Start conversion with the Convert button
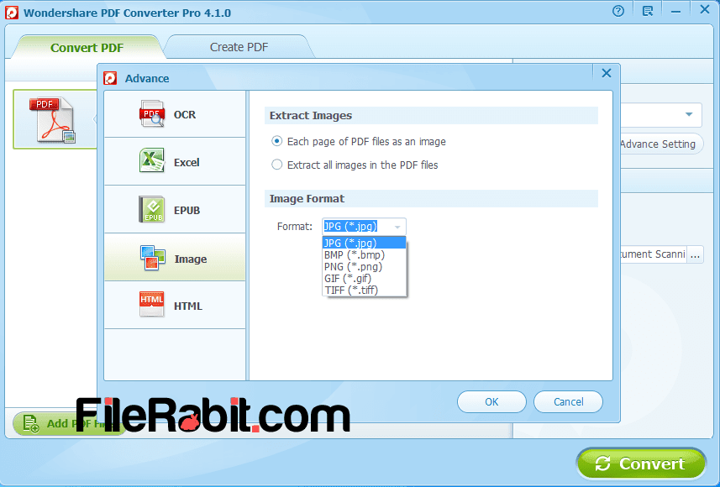Screen dimensions: 720x487 [641, 463]
